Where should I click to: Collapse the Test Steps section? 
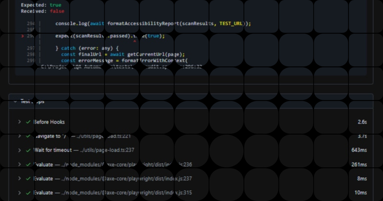point(15,101)
